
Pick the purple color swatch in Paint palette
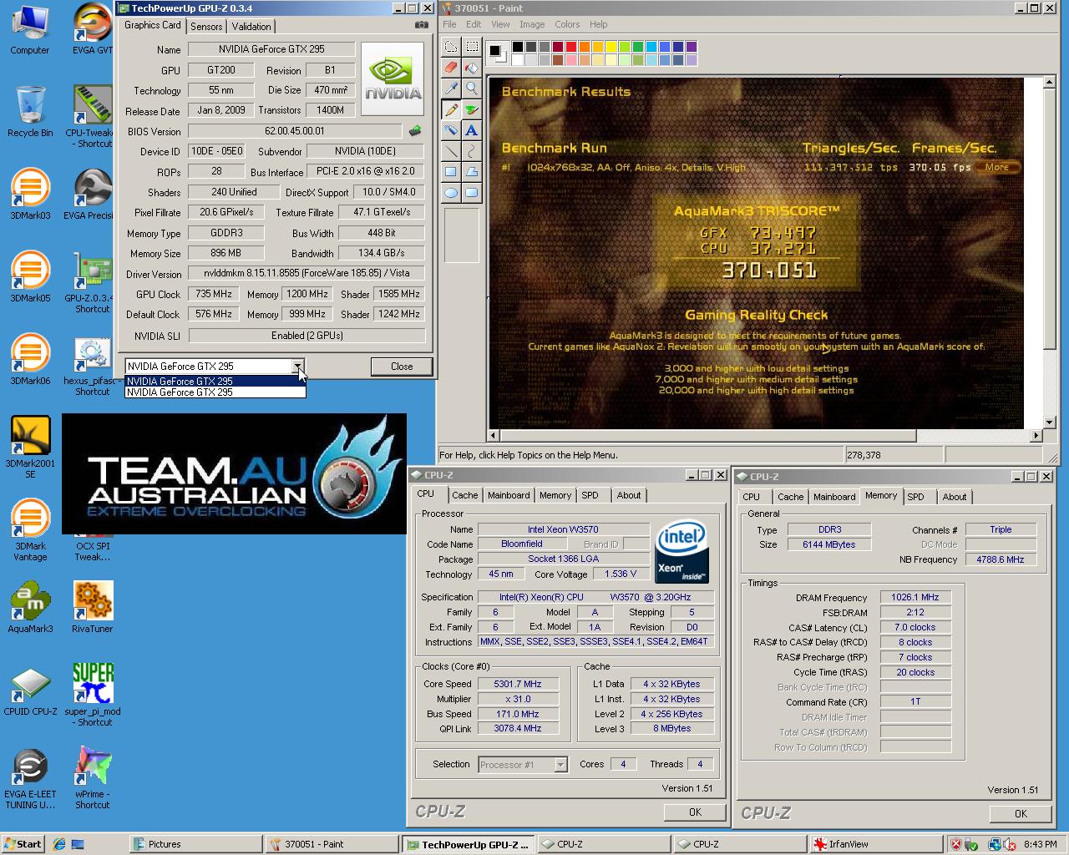[692, 47]
